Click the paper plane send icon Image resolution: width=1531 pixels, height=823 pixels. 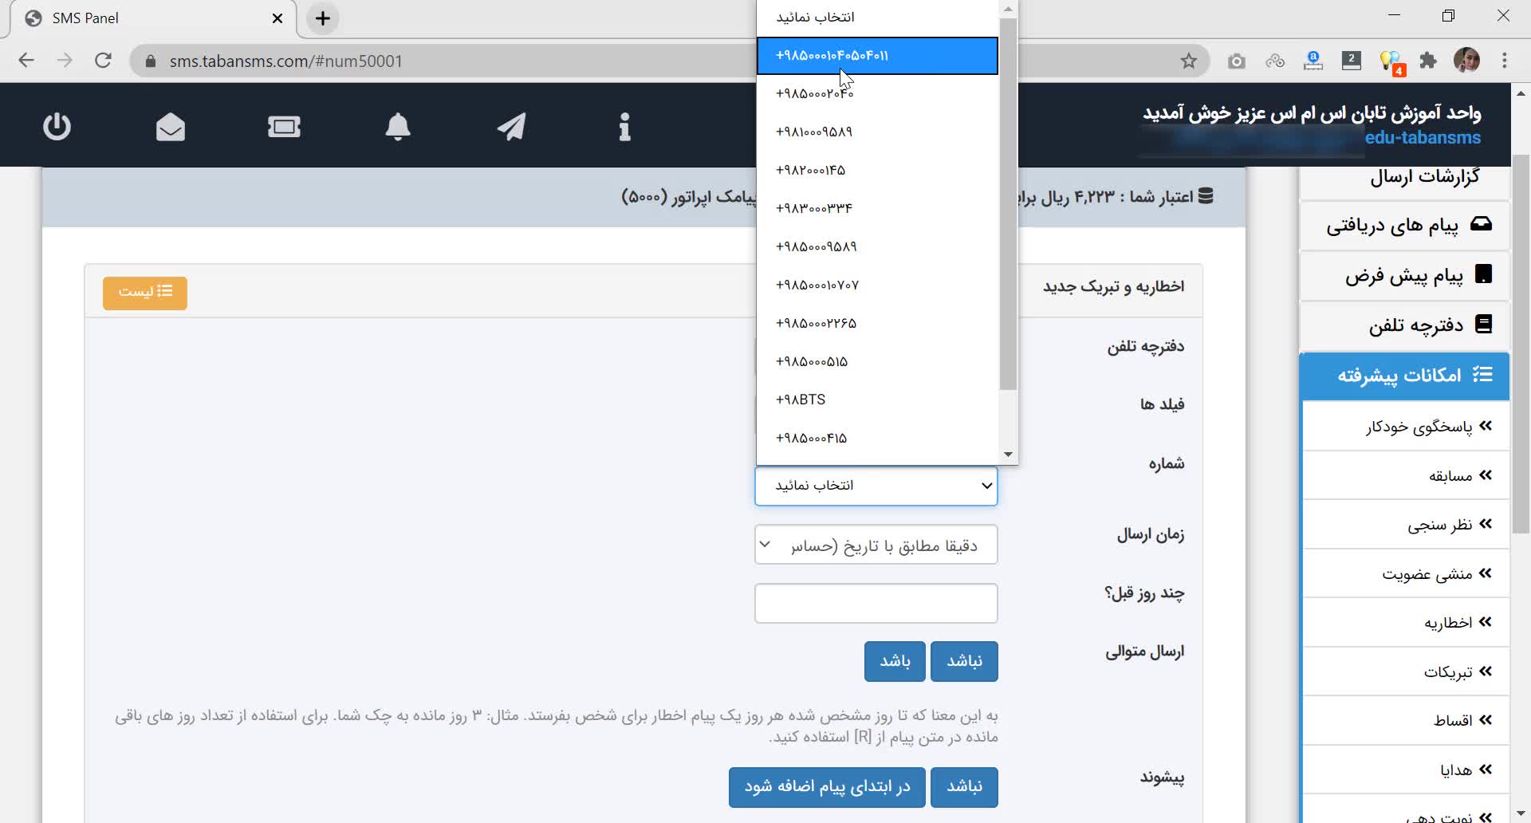tap(511, 127)
